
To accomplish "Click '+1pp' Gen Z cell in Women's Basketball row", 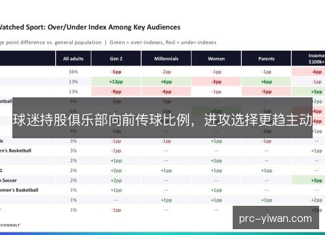I will point(116,190).
